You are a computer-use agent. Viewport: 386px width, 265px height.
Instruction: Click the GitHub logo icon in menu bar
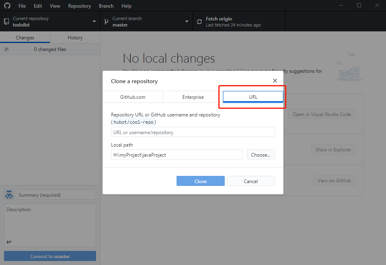(x=7, y=6)
